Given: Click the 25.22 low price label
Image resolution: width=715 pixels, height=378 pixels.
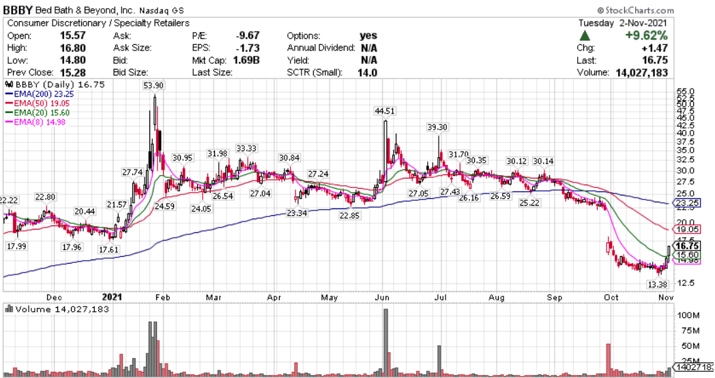Looking at the screenshot, I should pos(529,203).
